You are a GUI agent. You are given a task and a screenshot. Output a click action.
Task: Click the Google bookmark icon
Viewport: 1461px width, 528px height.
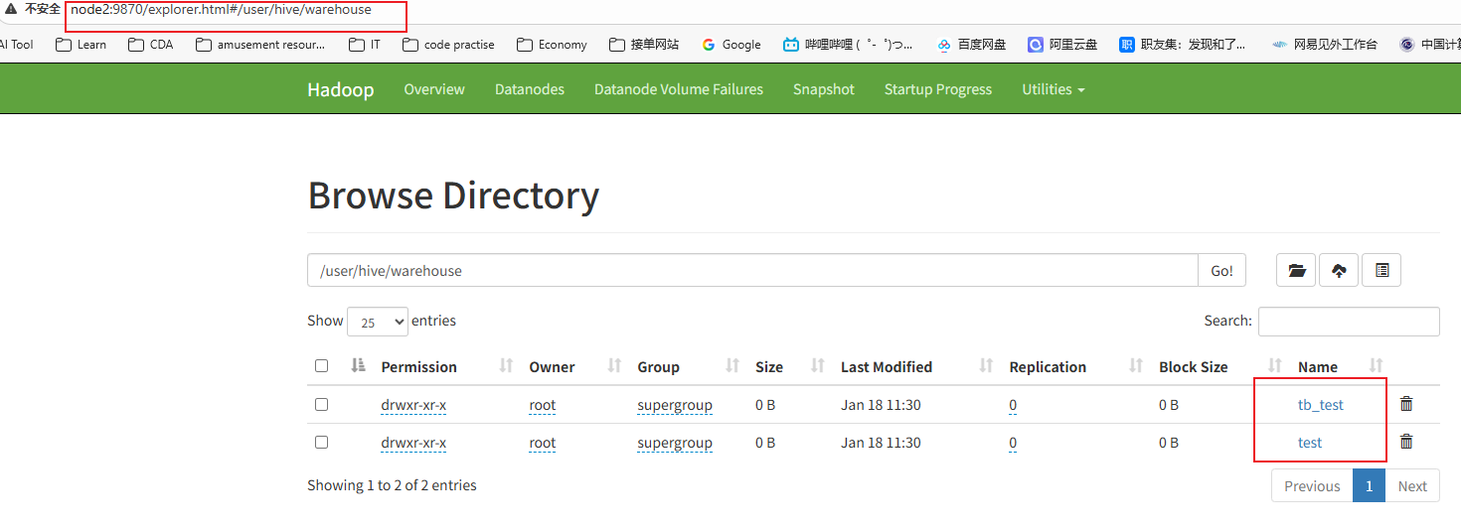click(709, 45)
